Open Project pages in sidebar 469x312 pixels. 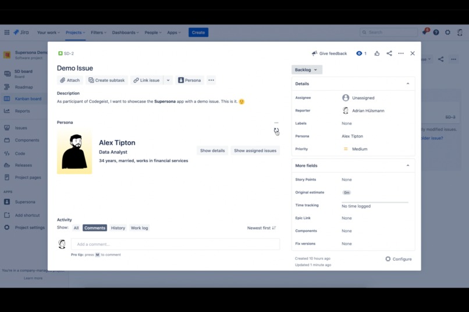24,177
